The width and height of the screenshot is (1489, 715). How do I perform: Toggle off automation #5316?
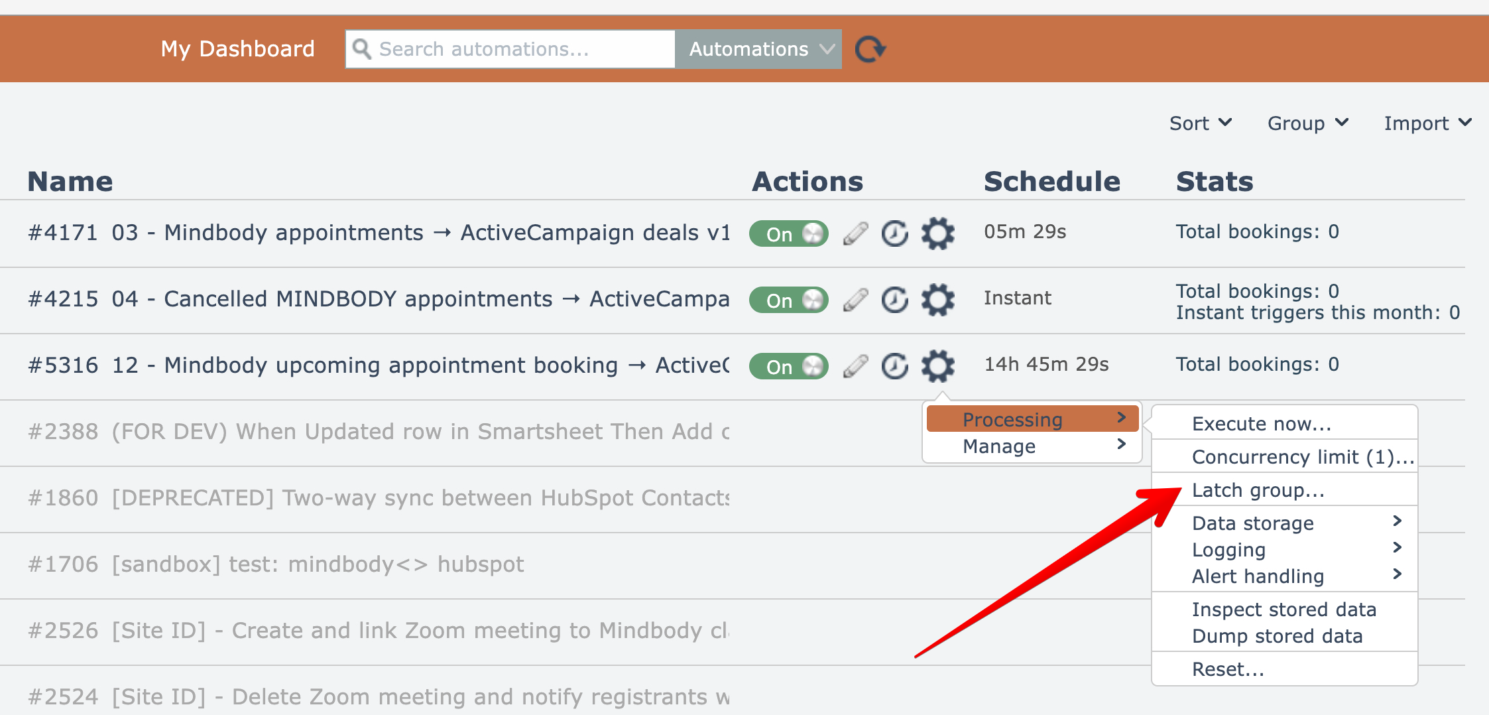tap(788, 366)
